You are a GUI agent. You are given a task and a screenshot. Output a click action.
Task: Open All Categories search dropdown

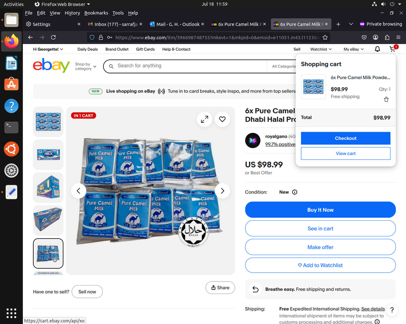[284, 67]
